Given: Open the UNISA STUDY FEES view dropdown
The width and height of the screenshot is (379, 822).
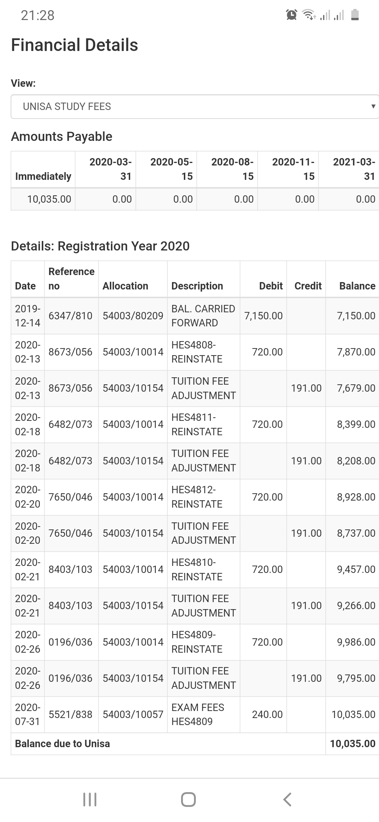Looking at the screenshot, I should (x=189, y=106).
